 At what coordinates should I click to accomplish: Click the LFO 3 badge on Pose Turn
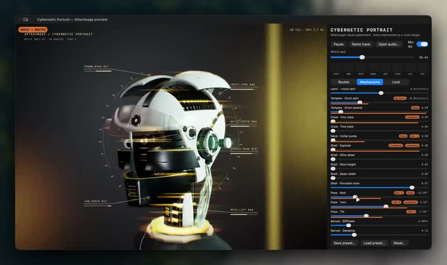pyautogui.click(x=396, y=202)
